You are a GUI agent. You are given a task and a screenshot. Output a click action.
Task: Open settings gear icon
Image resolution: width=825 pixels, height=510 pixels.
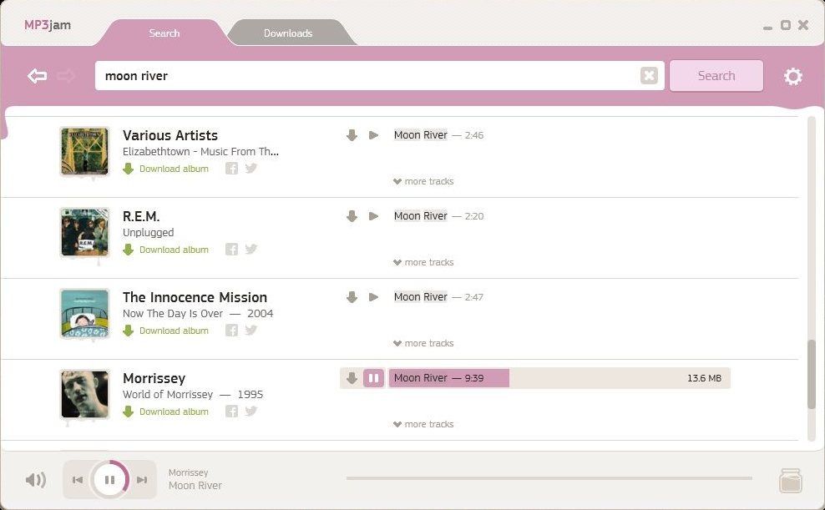pyautogui.click(x=793, y=76)
